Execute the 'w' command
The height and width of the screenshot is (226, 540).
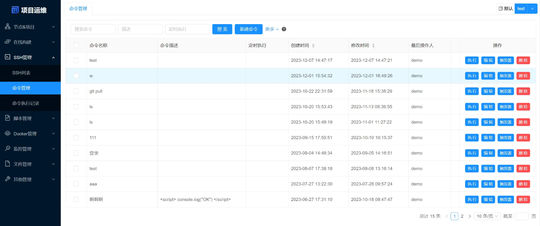coord(472,76)
